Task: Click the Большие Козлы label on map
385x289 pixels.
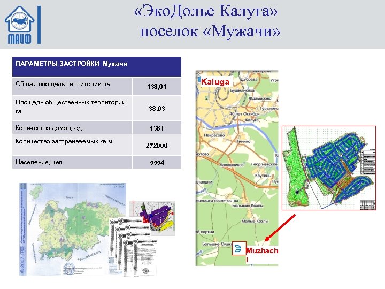Action: tap(248, 205)
